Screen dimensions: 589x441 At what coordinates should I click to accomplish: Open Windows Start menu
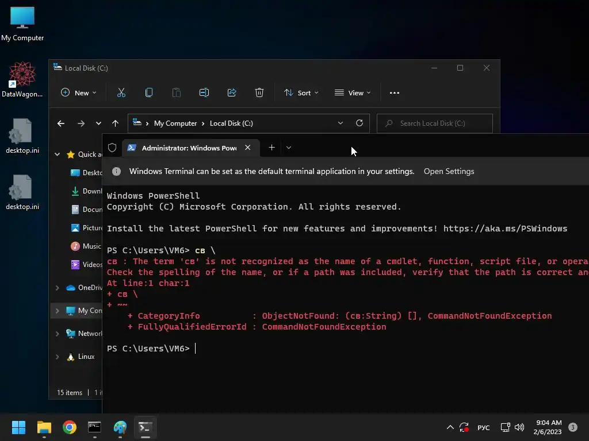pyautogui.click(x=18, y=427)
